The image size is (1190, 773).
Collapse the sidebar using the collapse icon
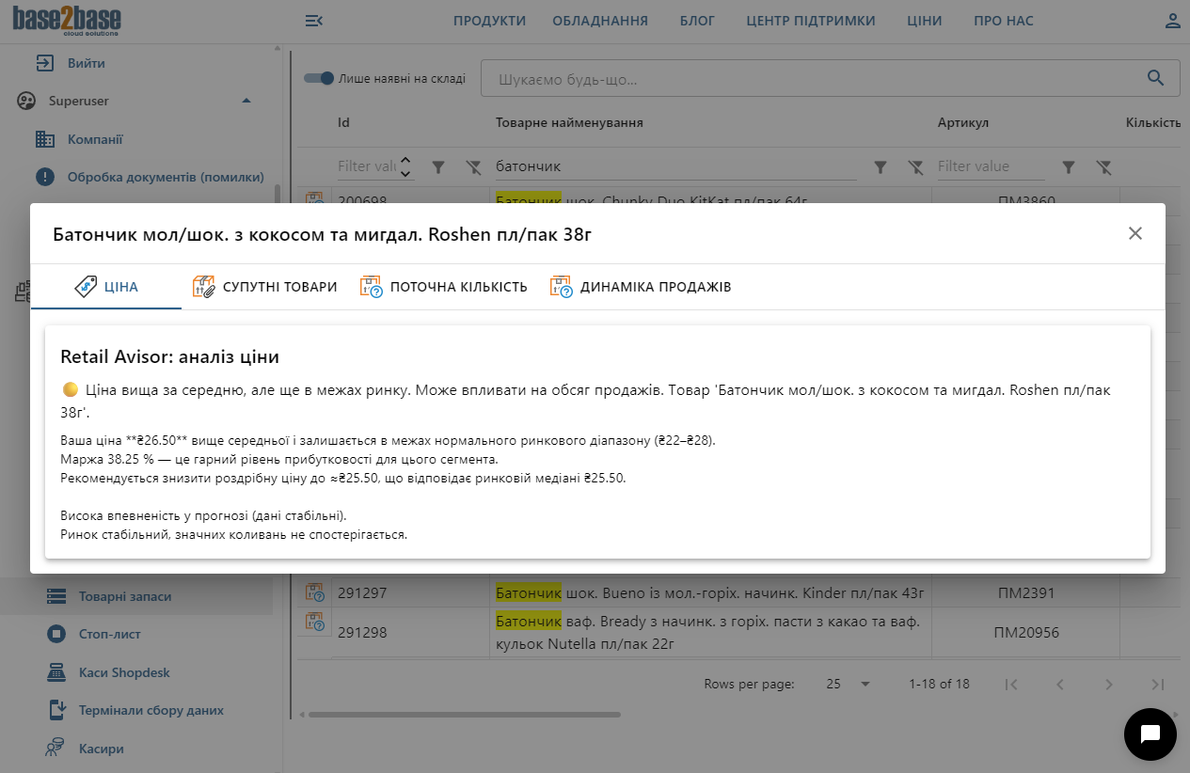pyautogui.click(x=313, y=19)
